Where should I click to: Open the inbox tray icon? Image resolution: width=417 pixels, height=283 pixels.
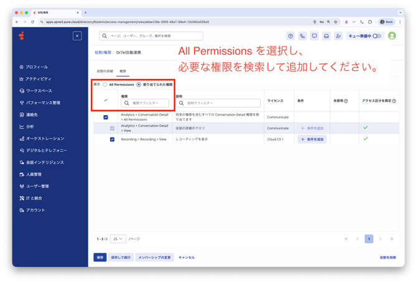tap(326, 36)
